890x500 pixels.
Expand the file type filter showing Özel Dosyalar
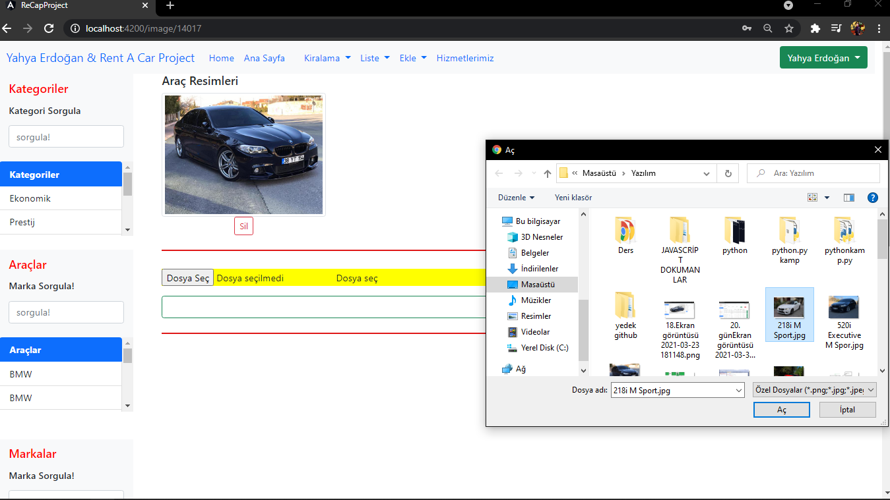tap(814, 389)
